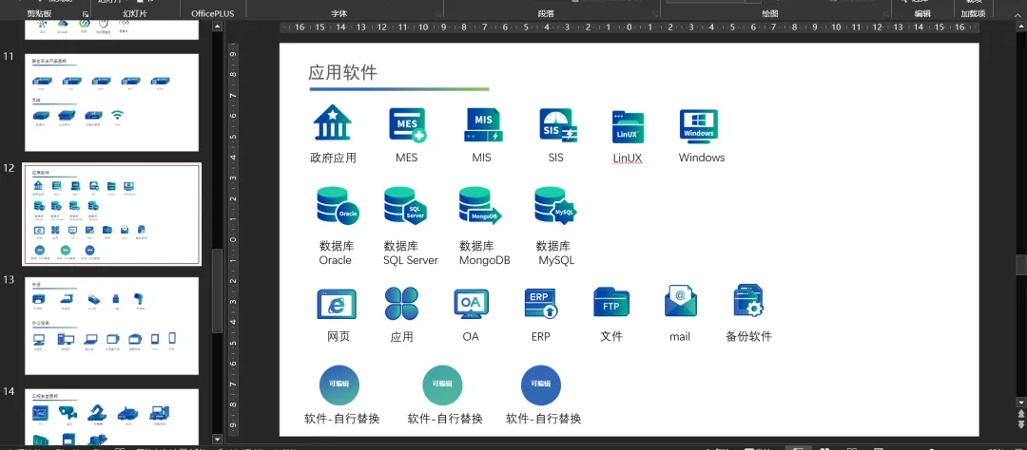Select the OA monitor icon
This screenshot has height=450, width=1027.
click(x=471, y=304)
